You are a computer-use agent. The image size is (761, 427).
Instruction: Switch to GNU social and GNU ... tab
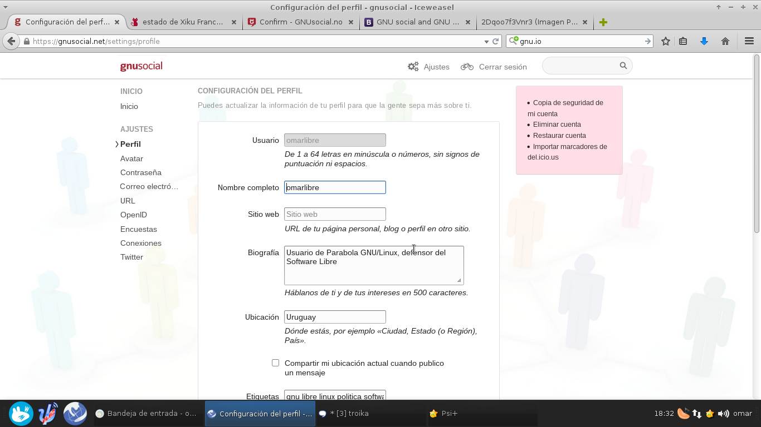pos(418,22)
